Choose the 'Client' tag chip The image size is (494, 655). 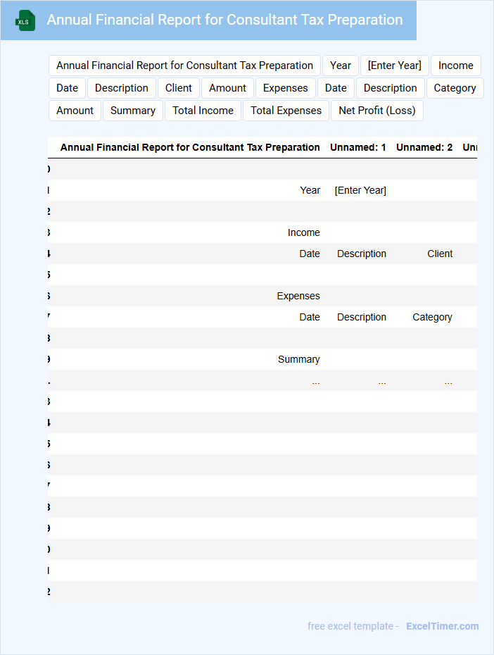179,88
